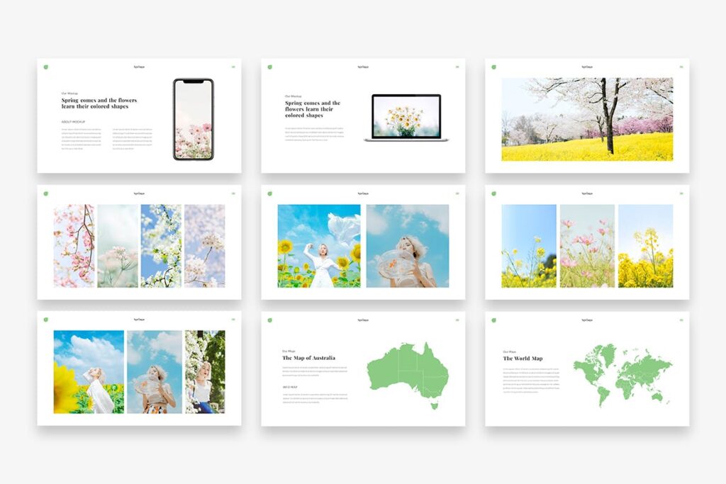726x484 pixels.
Task: Select the iPhone mockup showing pink flowers
Action: 193,118
